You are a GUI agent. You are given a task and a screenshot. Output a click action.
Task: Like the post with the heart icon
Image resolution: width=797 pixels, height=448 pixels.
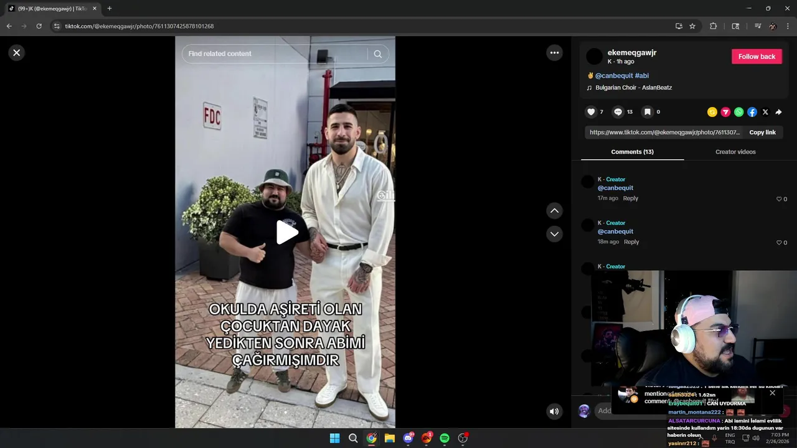(591, 112)
